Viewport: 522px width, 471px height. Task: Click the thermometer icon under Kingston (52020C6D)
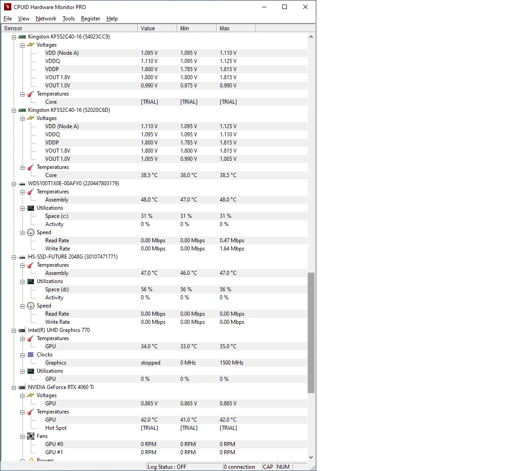(x=31, y=167)
